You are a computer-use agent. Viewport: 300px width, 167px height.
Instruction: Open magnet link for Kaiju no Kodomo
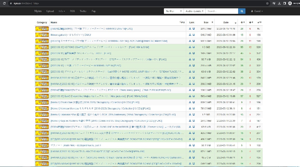(x=194, y=121)
